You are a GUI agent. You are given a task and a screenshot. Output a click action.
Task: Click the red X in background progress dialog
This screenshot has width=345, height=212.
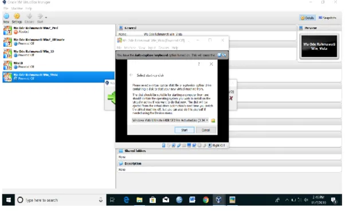(231, 98)
